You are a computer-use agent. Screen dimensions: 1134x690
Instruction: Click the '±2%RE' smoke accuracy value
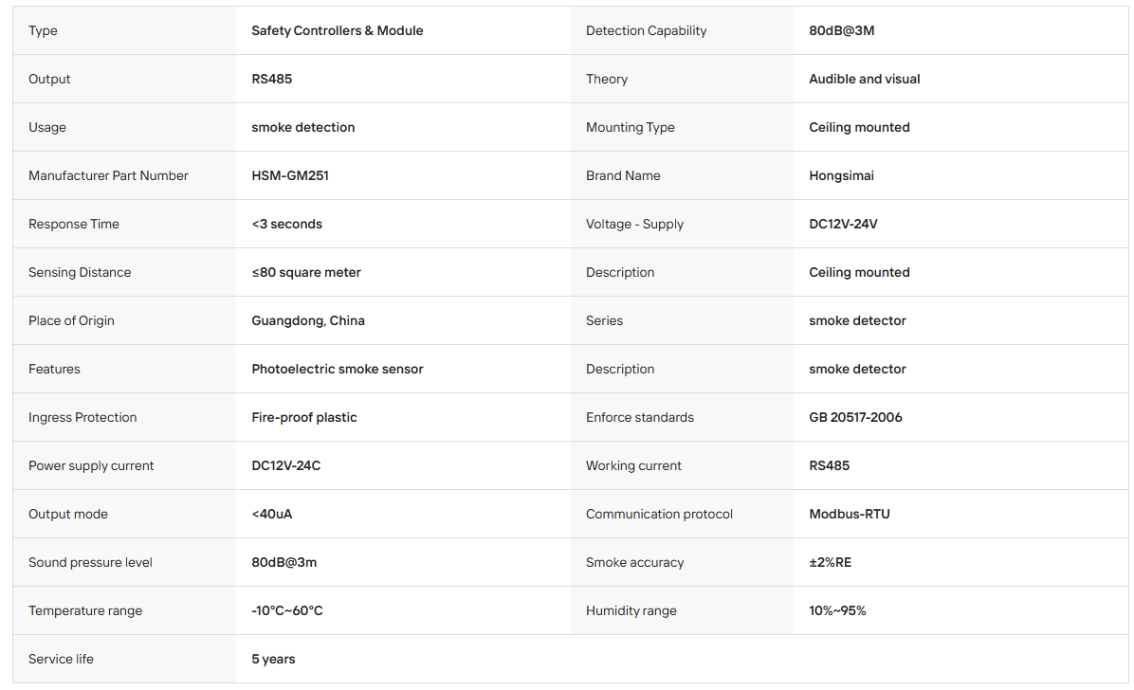[831, 562]
